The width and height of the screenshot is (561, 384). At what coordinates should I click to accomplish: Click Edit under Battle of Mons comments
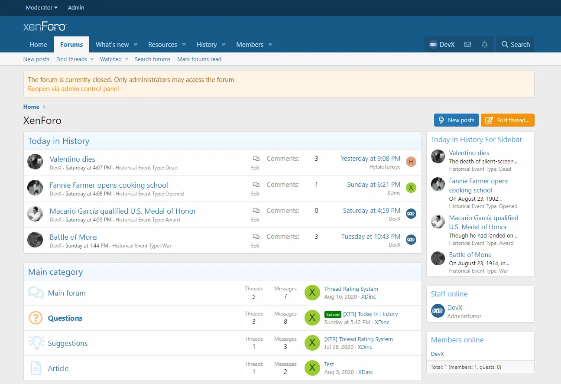click(256, 246)
